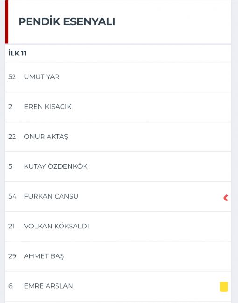Click the İLK 11 section label

pyautogui.click(x=17, y=53)
